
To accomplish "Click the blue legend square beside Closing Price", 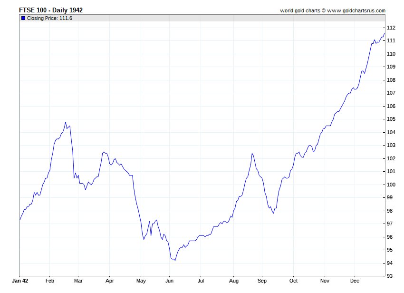I will [23, 18].
